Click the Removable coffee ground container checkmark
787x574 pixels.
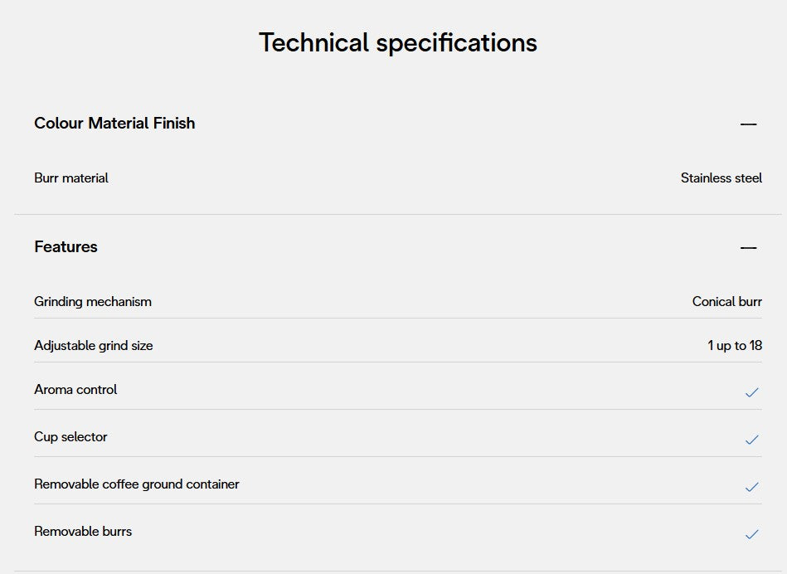751,487
